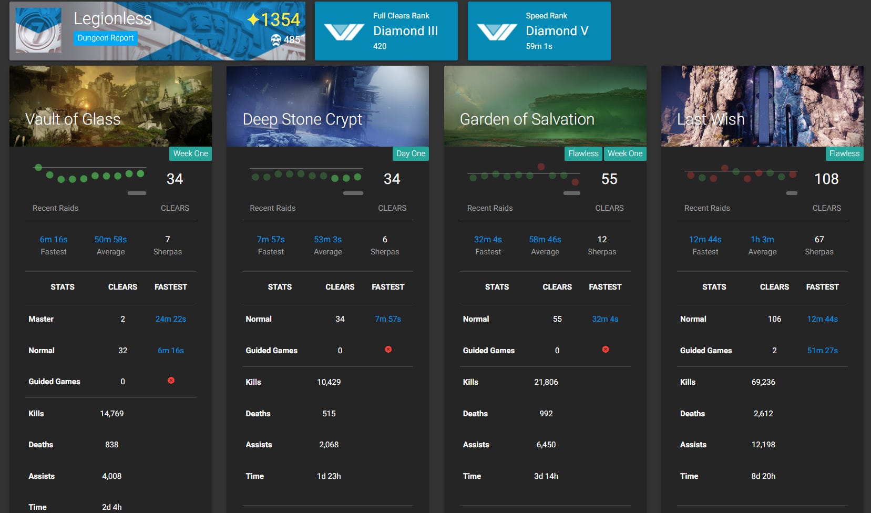Click Vault of Glass average time 50m 58s

[110, 240]
